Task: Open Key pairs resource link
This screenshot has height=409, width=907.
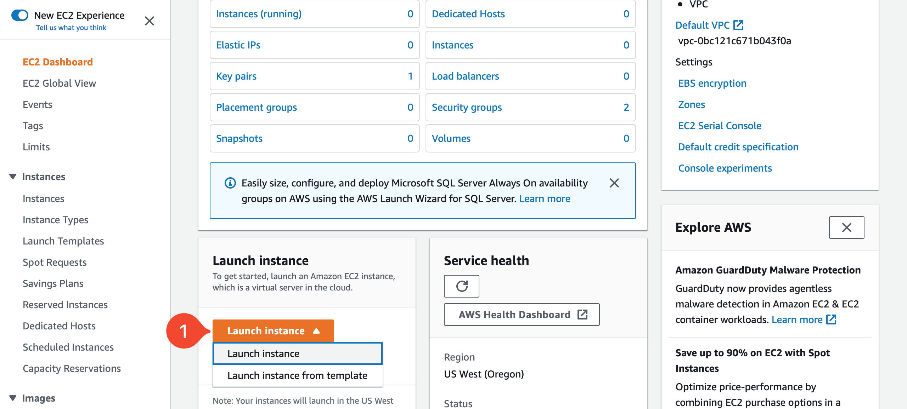Action: [x=236, y=76]
